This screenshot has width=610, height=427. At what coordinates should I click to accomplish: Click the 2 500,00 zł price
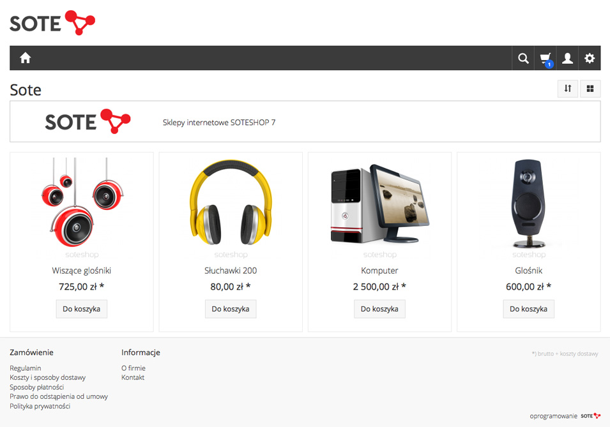point(379,287)
